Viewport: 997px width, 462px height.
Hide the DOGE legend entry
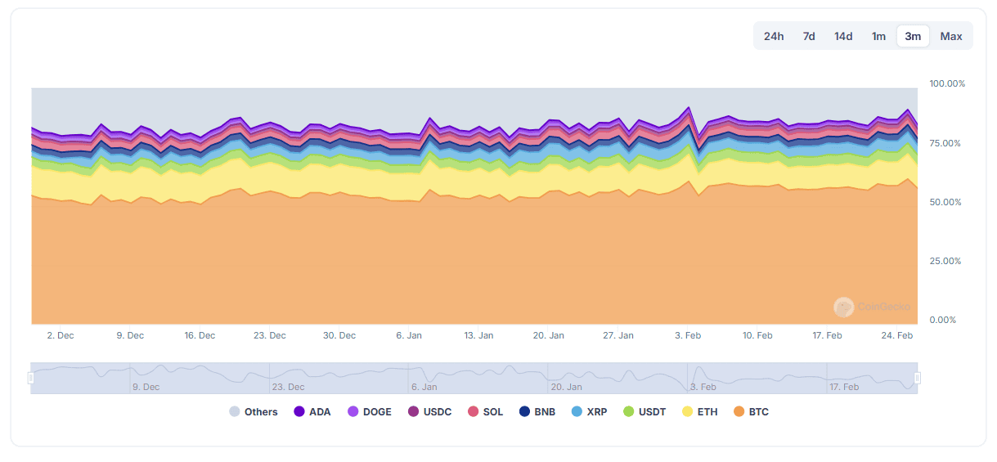tap(370, 412)
